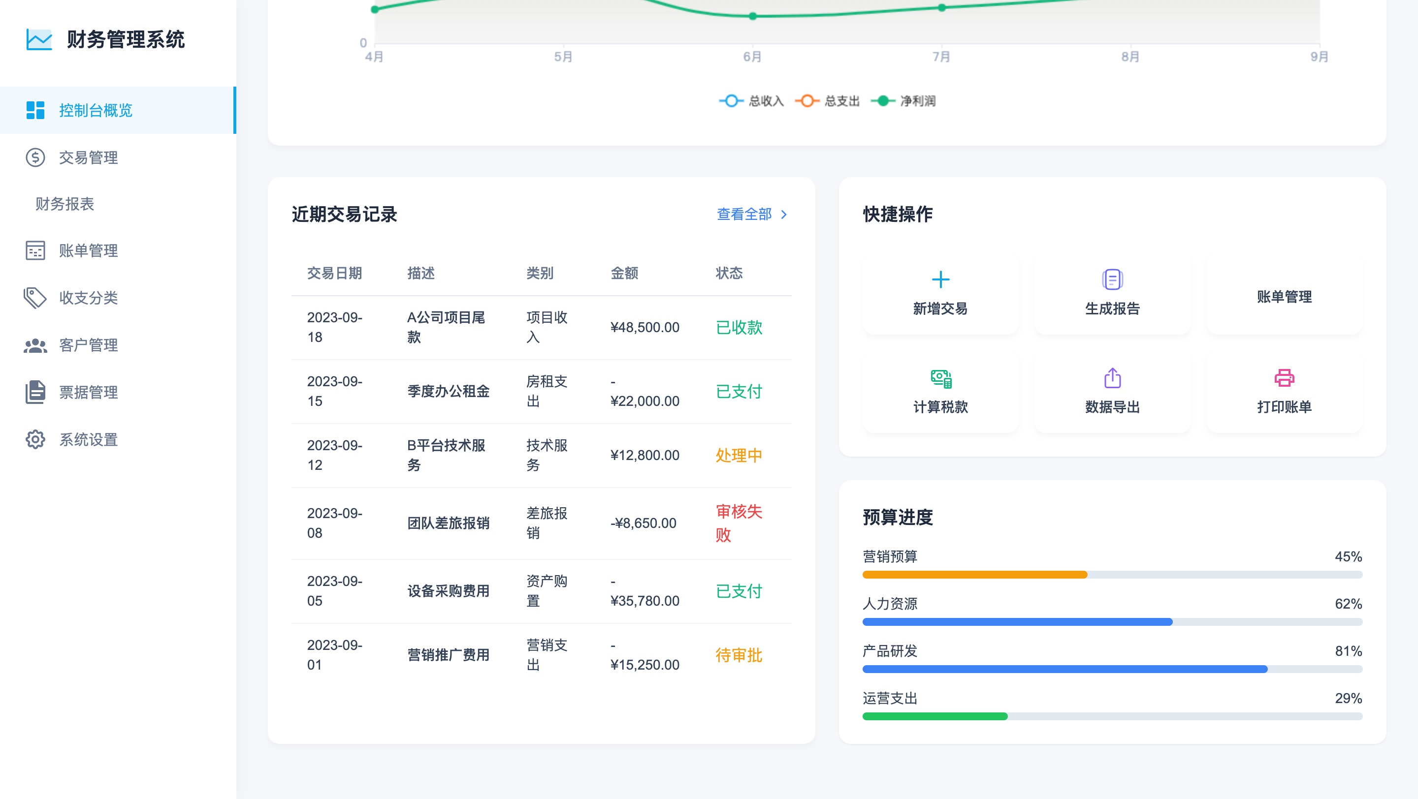Click the 打印账单 printer icon
Image resolution: width=1418 pixels, height=799 pixels.
(1284, 378)
